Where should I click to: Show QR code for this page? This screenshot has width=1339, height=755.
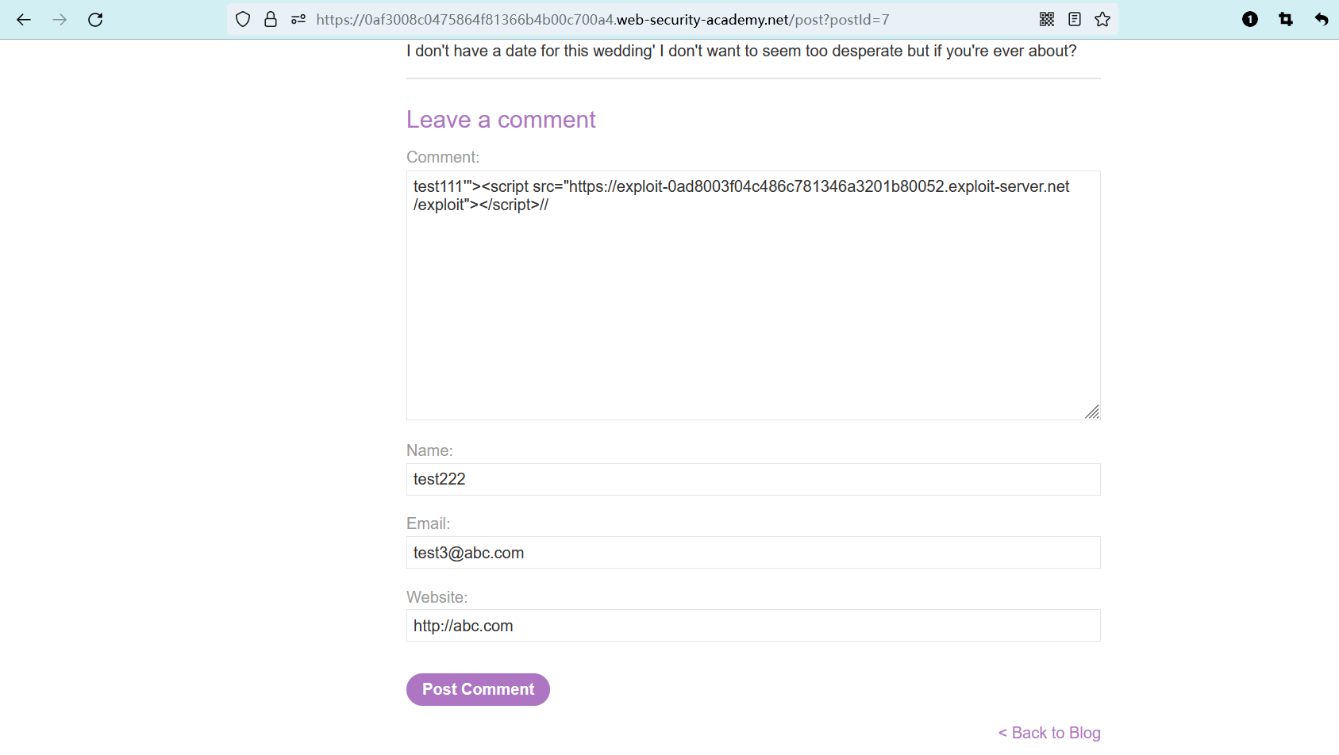coord(1047,20)
